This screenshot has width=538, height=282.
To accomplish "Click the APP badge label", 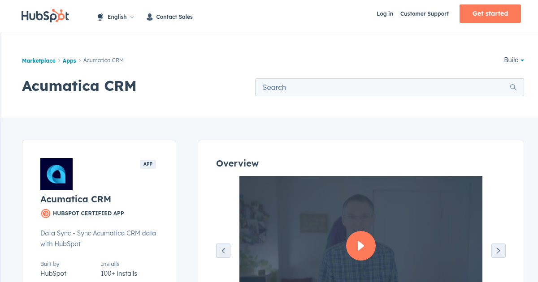I will click(148, 164).
